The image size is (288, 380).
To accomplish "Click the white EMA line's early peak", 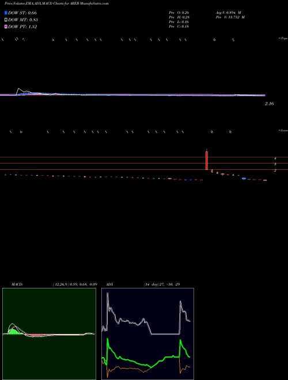I will 19,89.
